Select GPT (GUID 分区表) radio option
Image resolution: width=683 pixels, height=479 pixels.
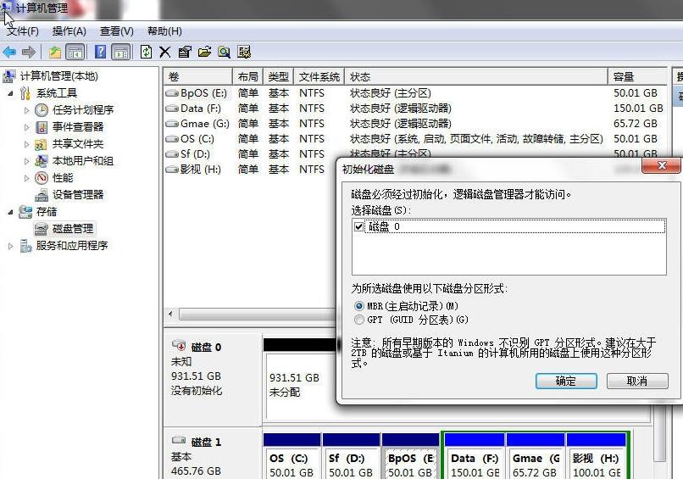click(359, 320)
